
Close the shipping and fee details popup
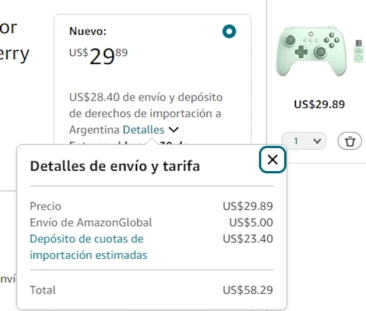pyautogui.click(x=272, y=159)
